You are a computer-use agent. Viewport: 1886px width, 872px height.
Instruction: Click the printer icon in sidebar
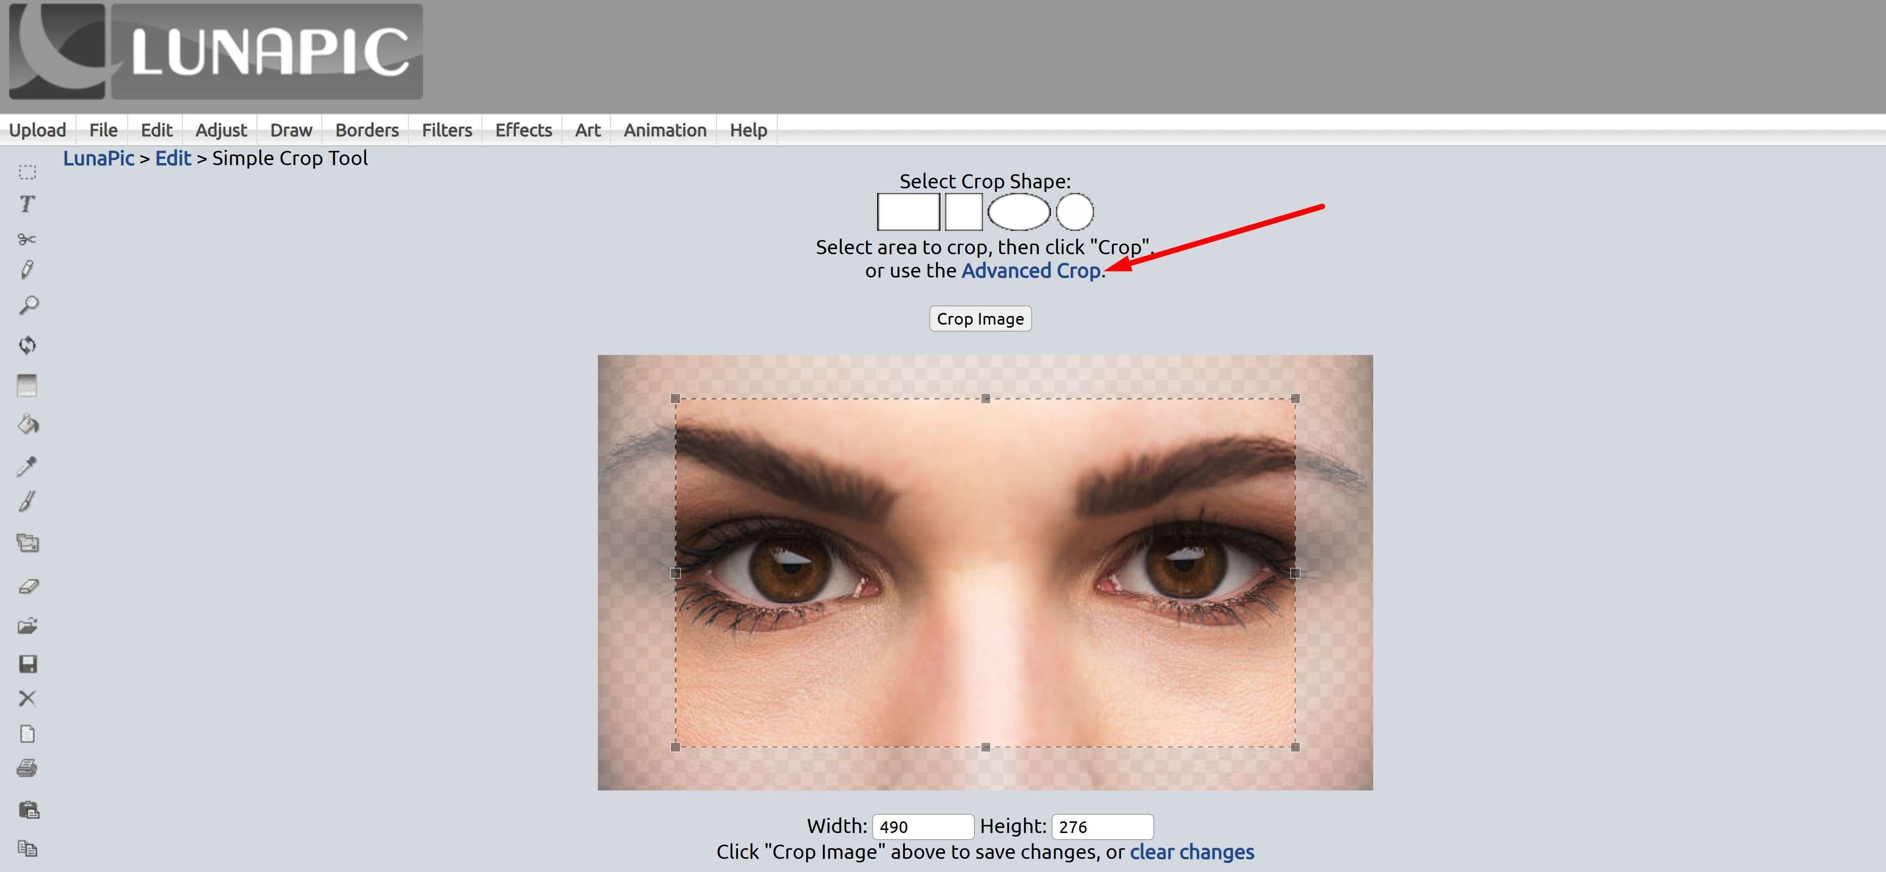[x=27, y=768]
